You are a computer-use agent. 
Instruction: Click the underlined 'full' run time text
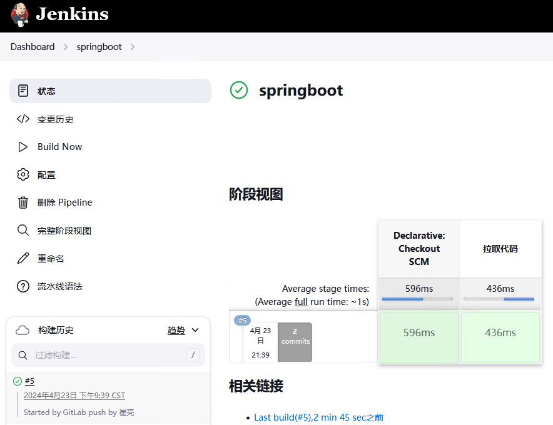click(x=301, y=302)
